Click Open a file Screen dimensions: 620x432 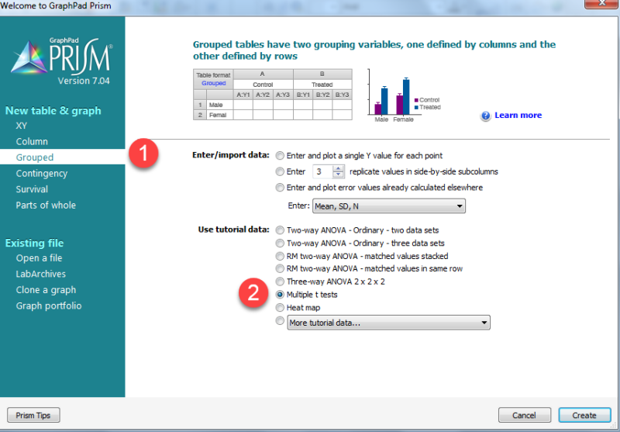39,258
